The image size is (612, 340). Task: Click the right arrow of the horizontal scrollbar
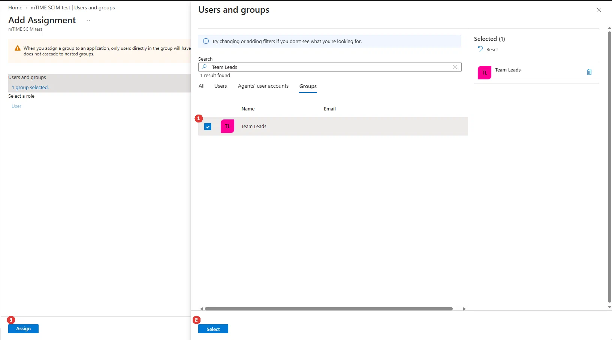click(464, 309)
